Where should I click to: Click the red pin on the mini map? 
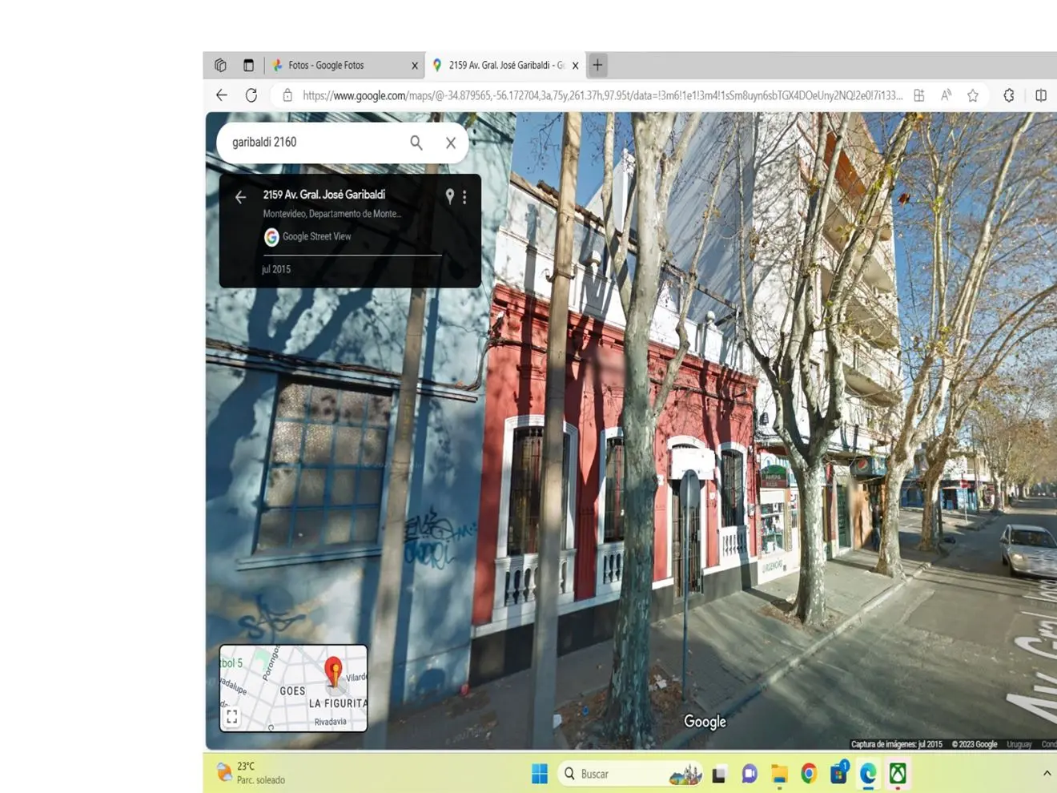click(x=334, y=671)
